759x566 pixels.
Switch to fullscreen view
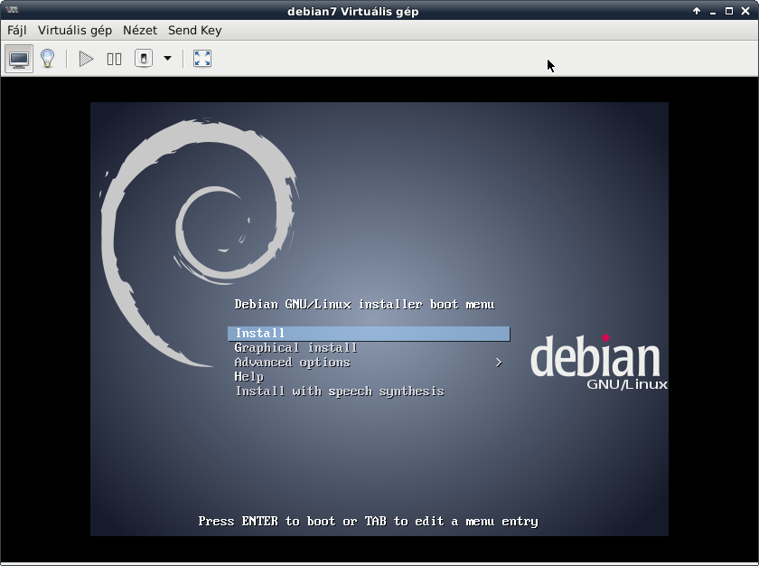pyautogui.click(x=202, y=59)
